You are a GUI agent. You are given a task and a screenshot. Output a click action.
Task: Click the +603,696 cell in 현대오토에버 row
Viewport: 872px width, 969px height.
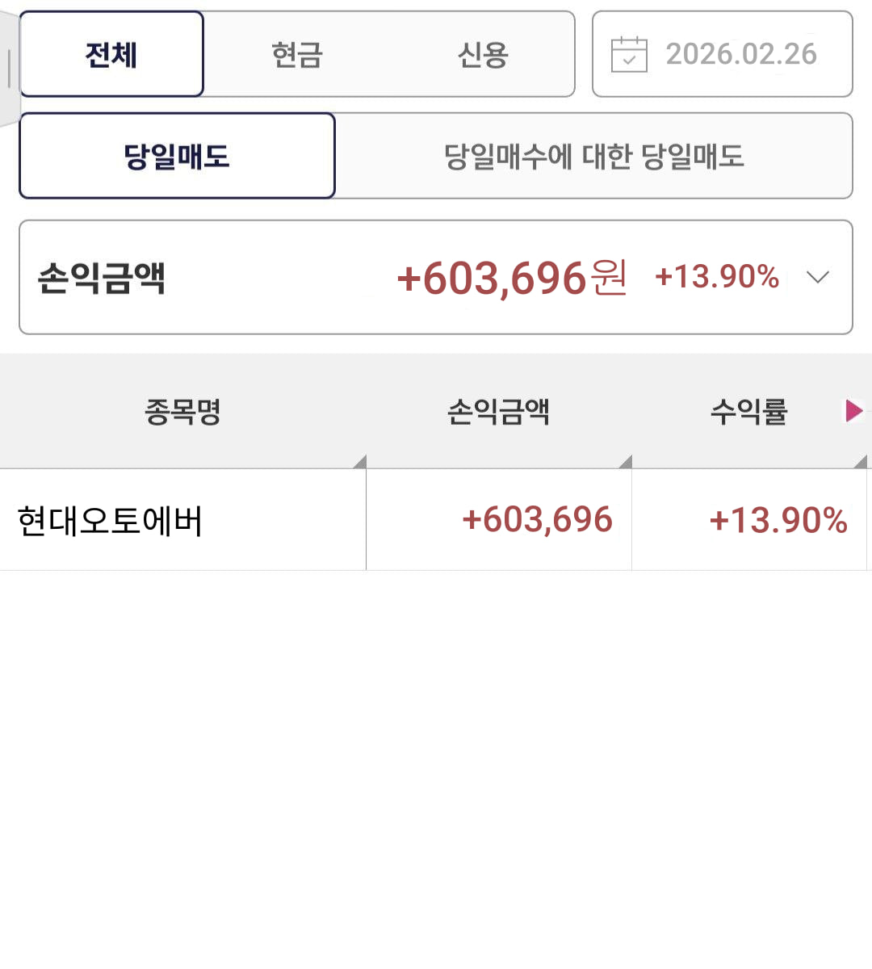(x=537, y=520)
